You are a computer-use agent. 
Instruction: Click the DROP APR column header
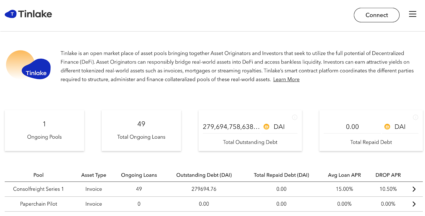(x=388, y=175)
